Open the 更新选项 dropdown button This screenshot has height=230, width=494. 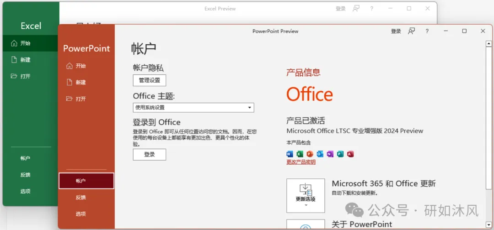(306, 195)
